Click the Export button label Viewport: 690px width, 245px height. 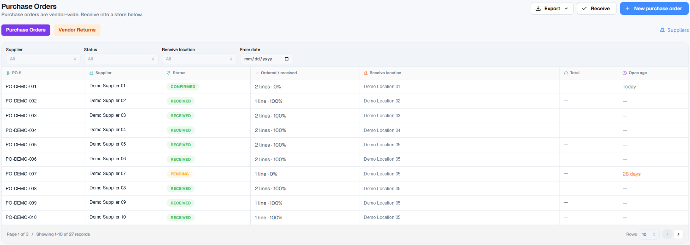tap(552, 8)
